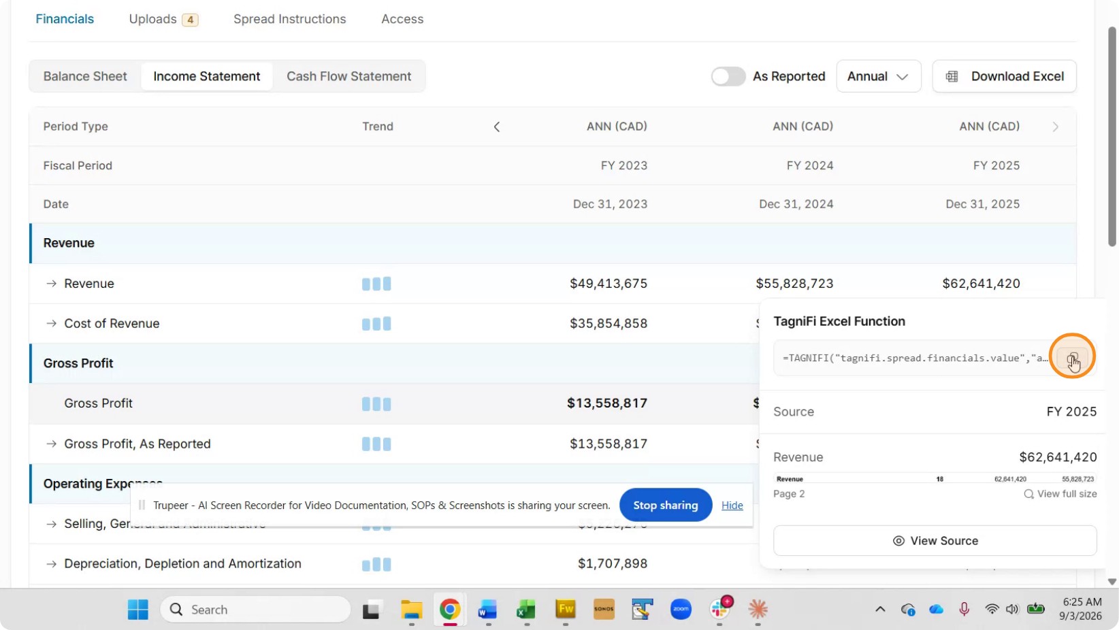Expand Depreciation, Depletion and Amortization row
Viewport: 1119px width, 630px height.
tap(51, 563)
